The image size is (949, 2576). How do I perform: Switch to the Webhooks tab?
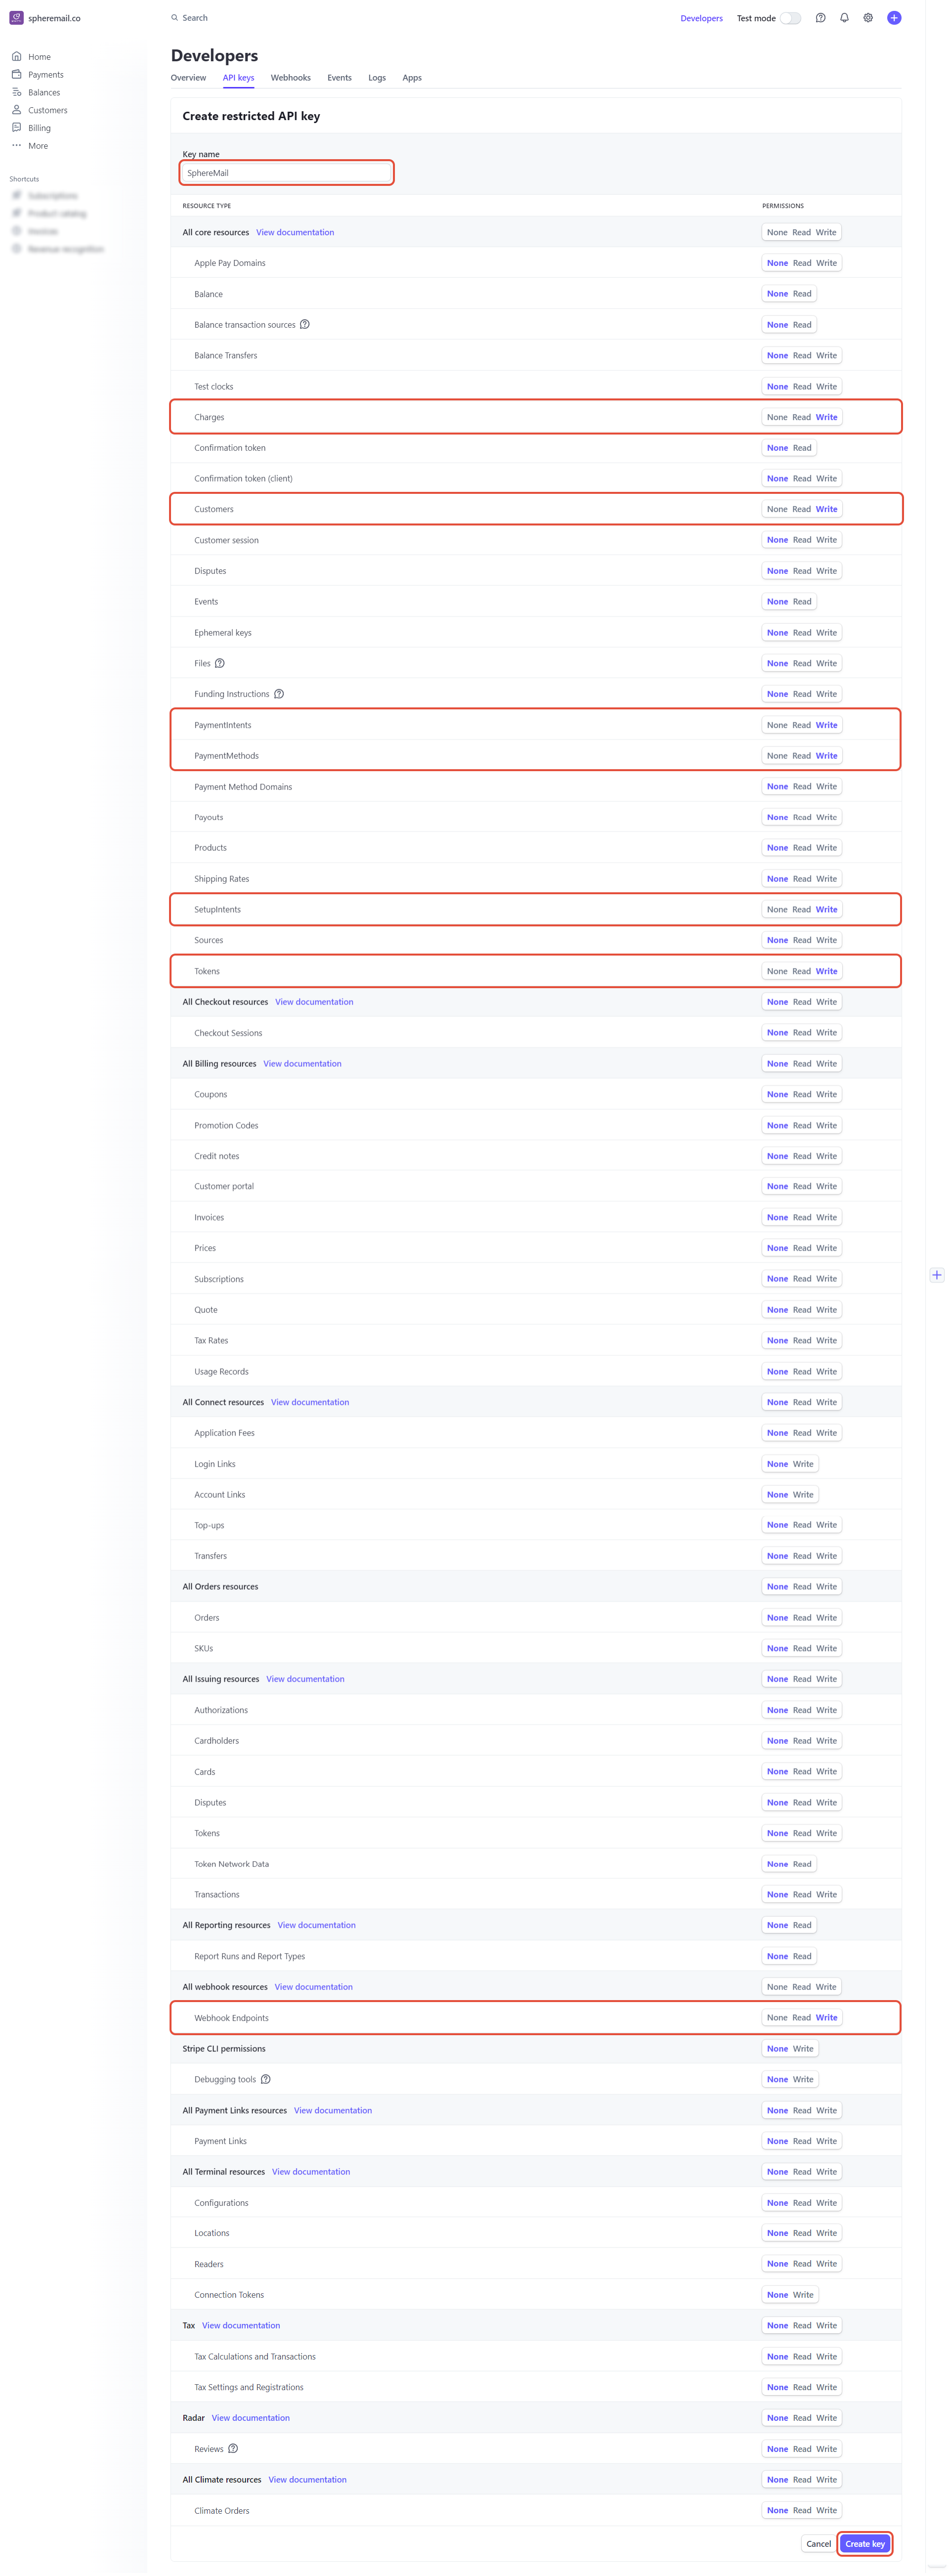pyautogui.click(x=290, y=78)
